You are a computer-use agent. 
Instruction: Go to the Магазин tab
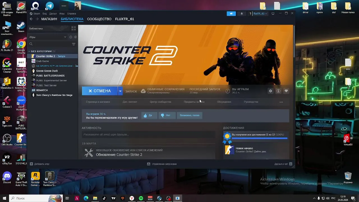pyautogui.click(x=49, y=19)
